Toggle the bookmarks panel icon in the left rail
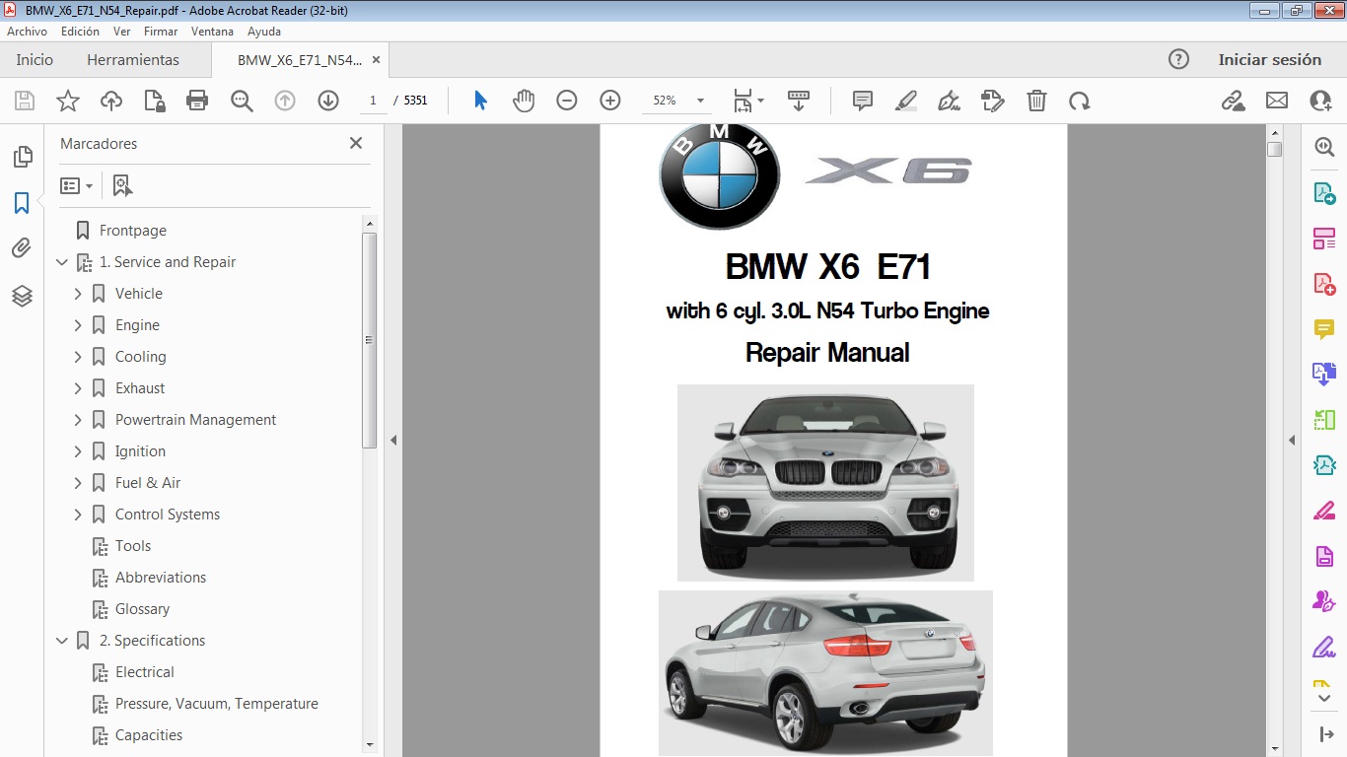The width and height of the screenshot is (1347, 757). pos(22,203)
